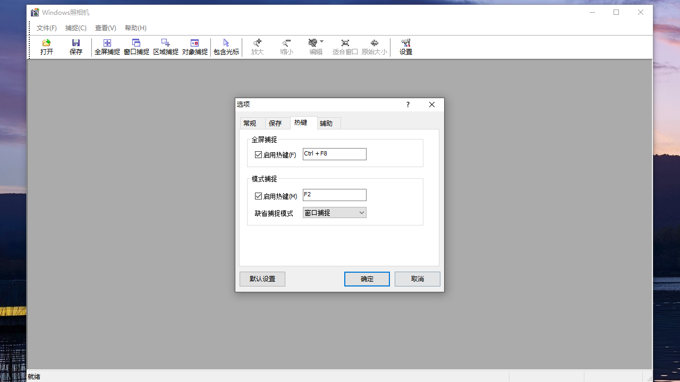Switch to the 辅助 tab
This screenshot has width=680, height=382.
click(327, 123)
